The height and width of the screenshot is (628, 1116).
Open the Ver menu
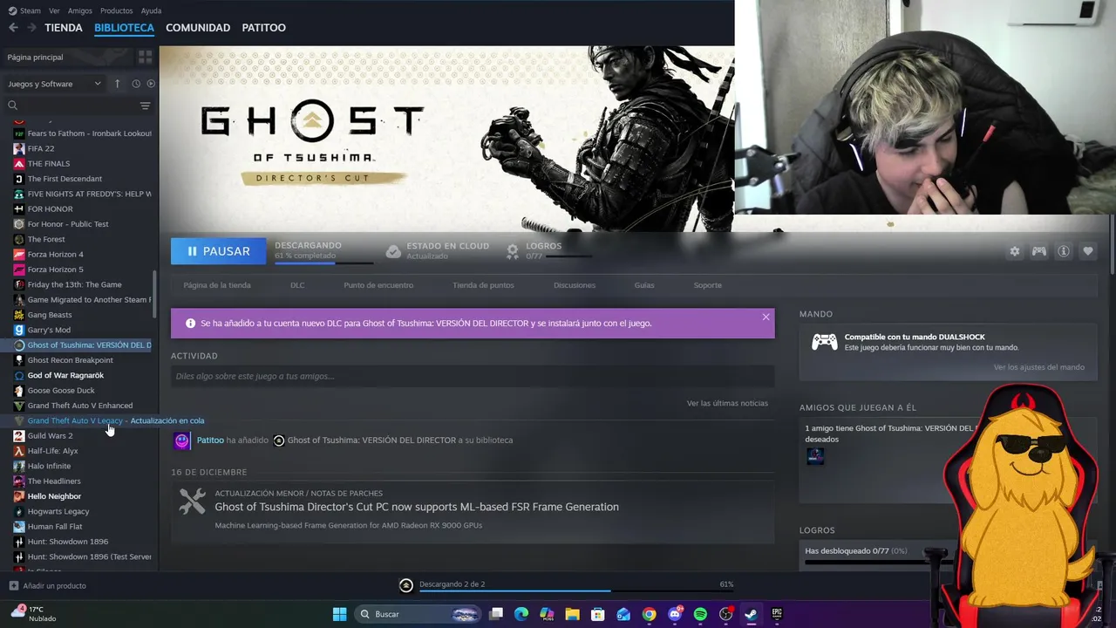(55, 10)
